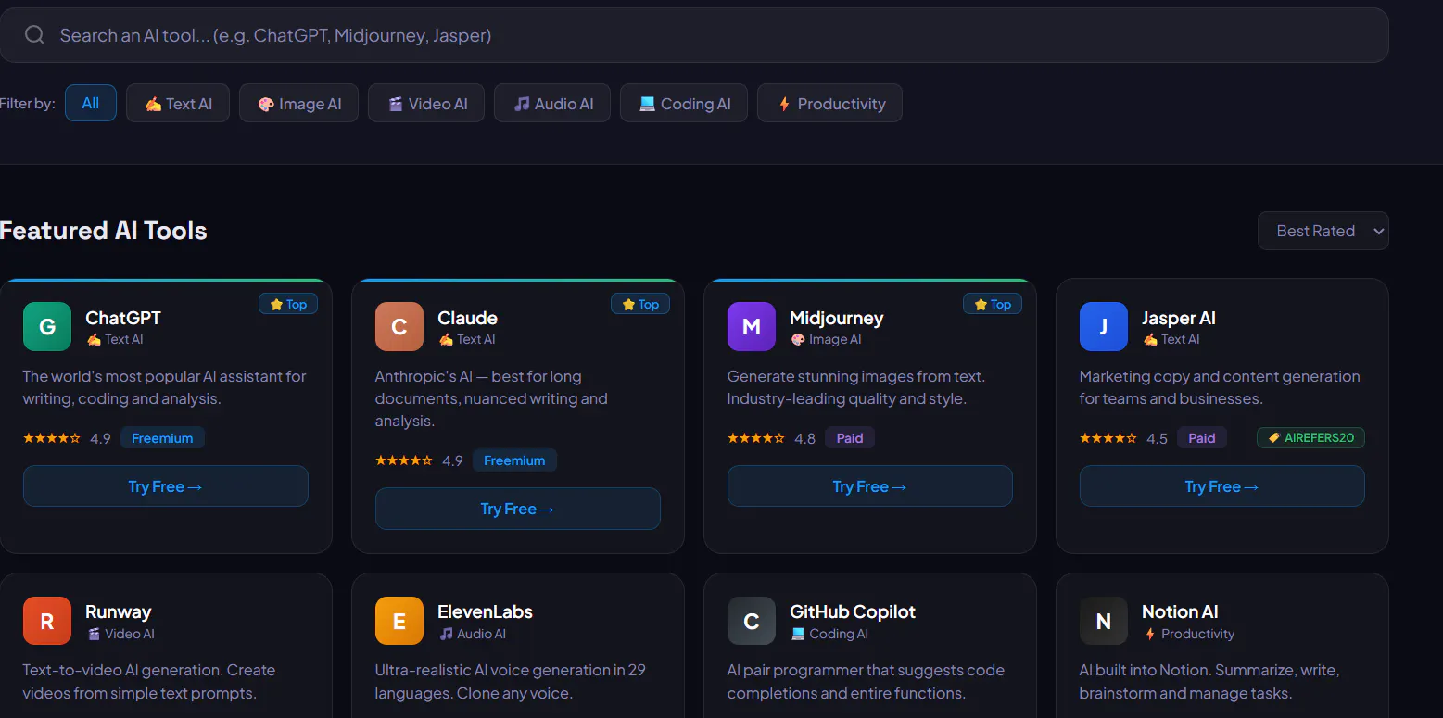This screenshot has height=718, width=1443.
Task: Filter by Text AI
Action: click(x=178, y=103)
